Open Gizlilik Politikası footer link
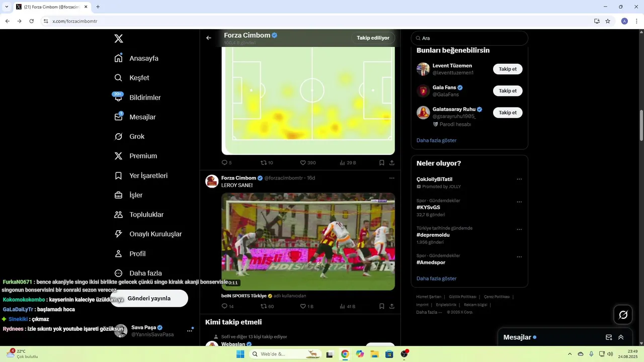 [462, 297]
